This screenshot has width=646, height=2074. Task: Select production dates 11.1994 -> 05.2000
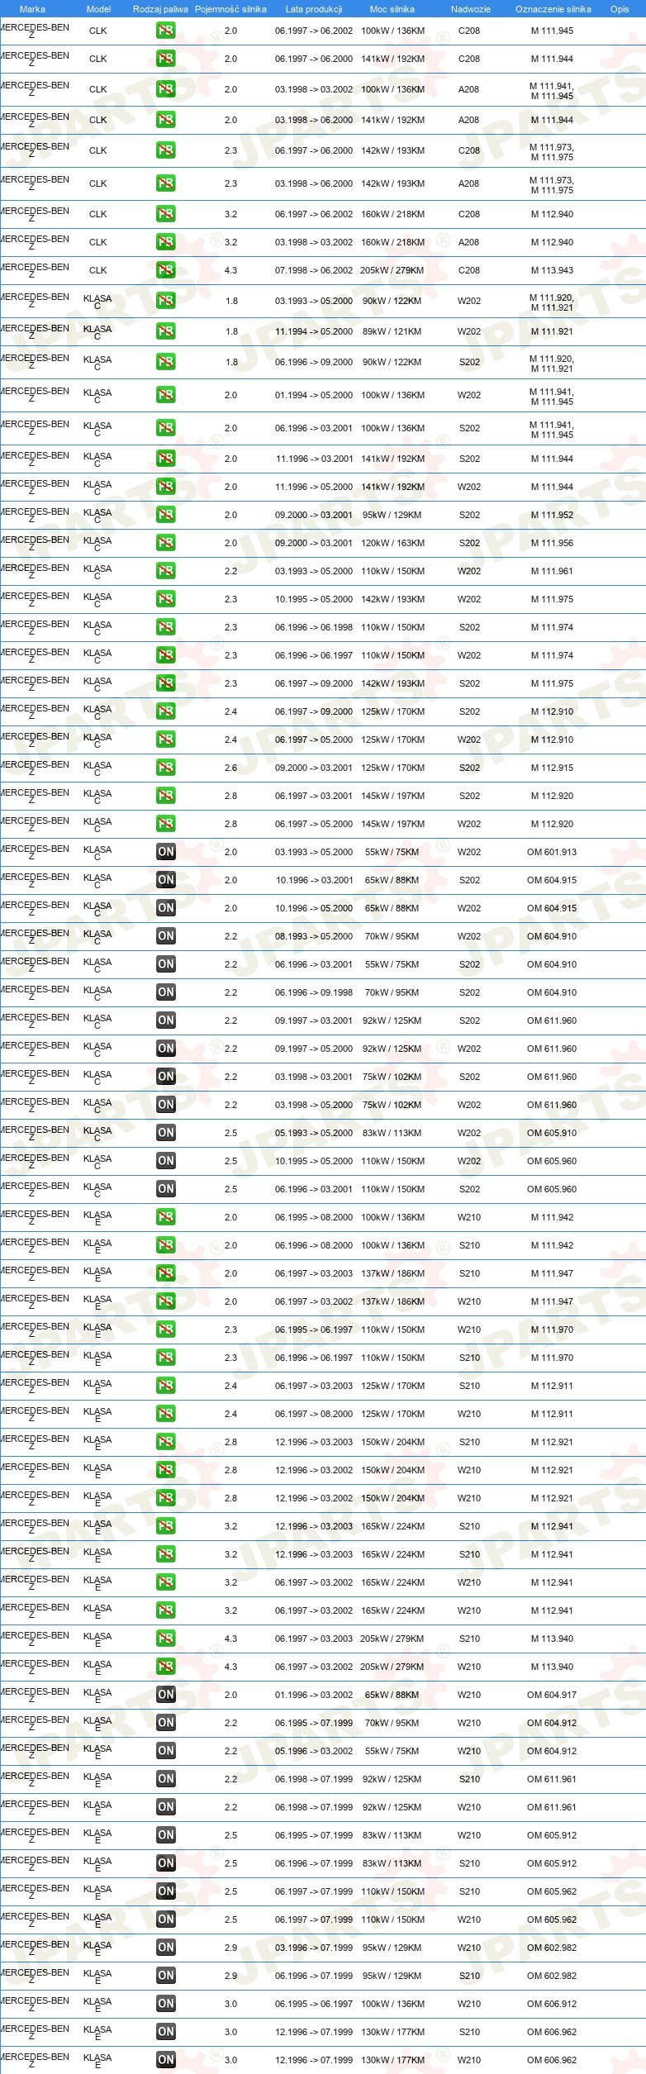(314, 331)
